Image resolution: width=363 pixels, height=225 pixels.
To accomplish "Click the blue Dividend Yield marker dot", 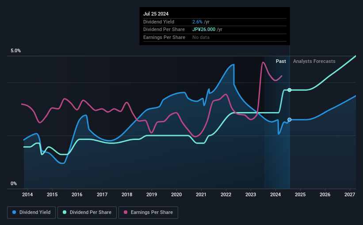I will coord(289,120).
